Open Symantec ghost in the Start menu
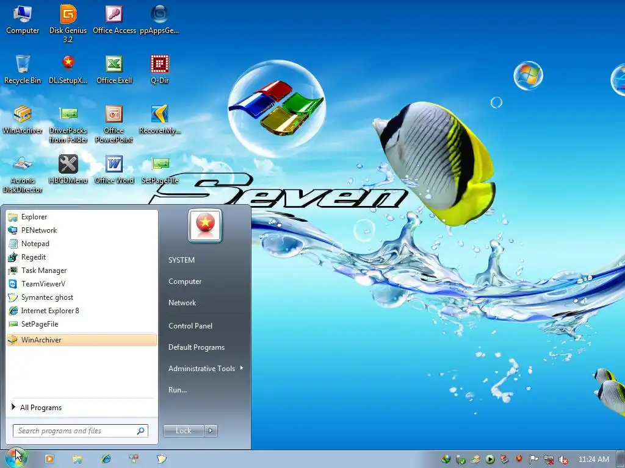The width and height of the screenshot is (625, 468). [x=82, y=297]
